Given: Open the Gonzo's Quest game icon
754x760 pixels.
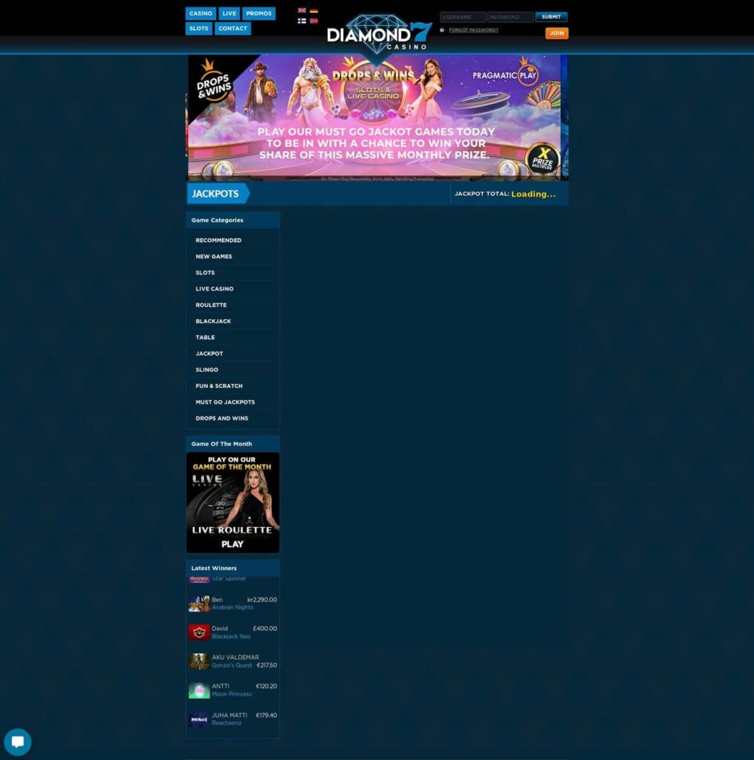Looking at the screenshot, I should point(199,661).
